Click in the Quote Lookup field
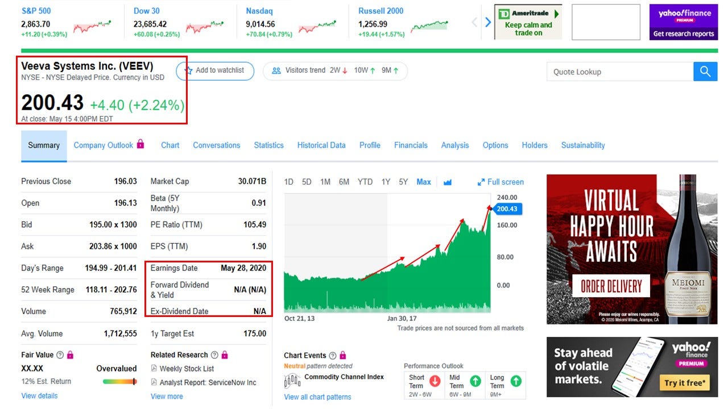The image size is (728, 409). 620,72
